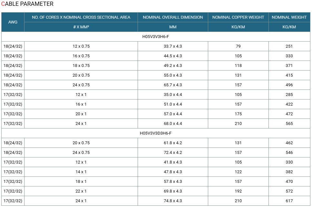Viewport: 312px width, 208px height.
Task: Select the H05V3V3D3H6-F section row
Action: coord(156,133)
